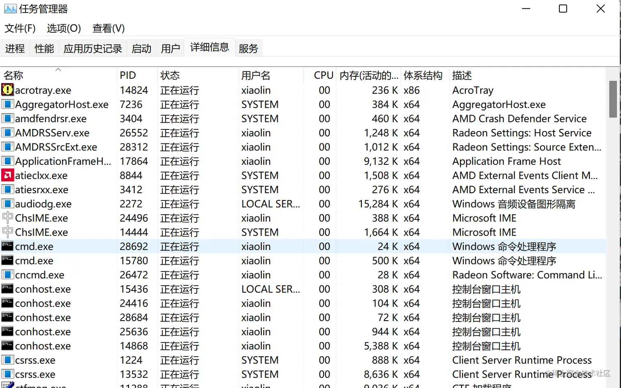This screenshot has width=621, height=388.
Task: Sort by the CPU column header
Action: click(x=320, y=75)
